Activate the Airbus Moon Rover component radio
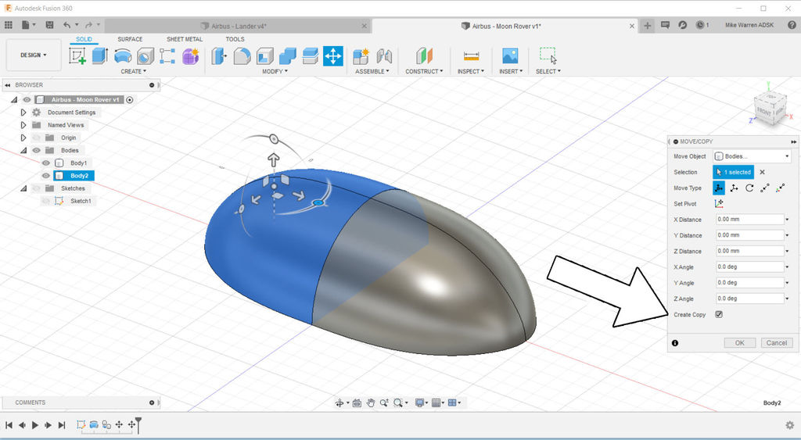 tap(130, 100)
